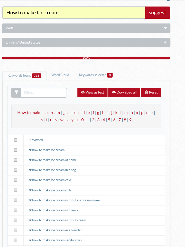Image resolution: width=185 pixels, height=247 pixels.
Task: Switch to the Word Cloud tab
Action: click(x=60, y=75)
